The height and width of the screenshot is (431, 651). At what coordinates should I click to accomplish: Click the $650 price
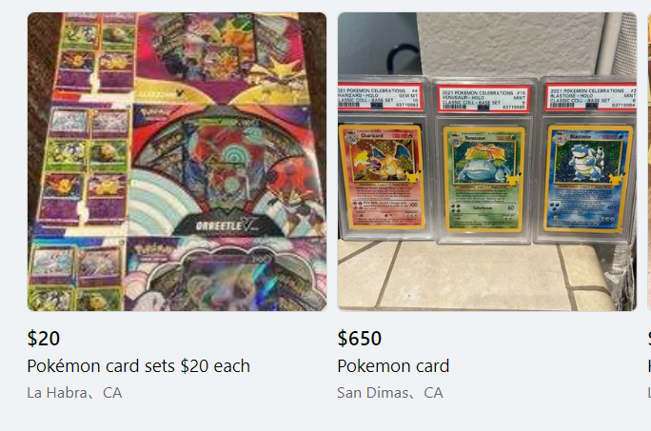[x=360, y=338]
